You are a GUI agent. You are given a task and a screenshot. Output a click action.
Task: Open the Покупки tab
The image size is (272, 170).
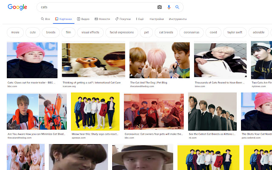click(123, 19)
